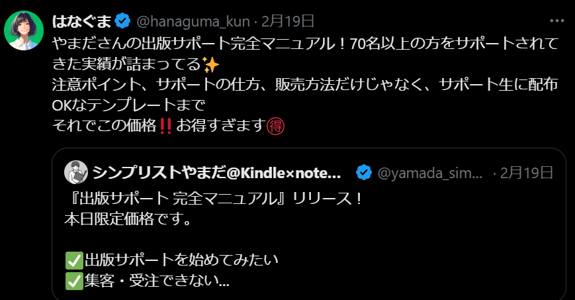Open シンプリストやまだ's small avatar in quoted tweet
575x300 pixels.
point(76,172)
